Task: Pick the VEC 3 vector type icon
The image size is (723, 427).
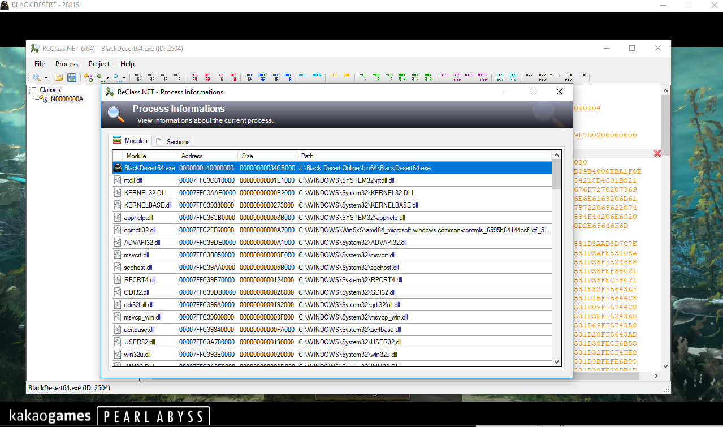Action: tap(376, 76)
